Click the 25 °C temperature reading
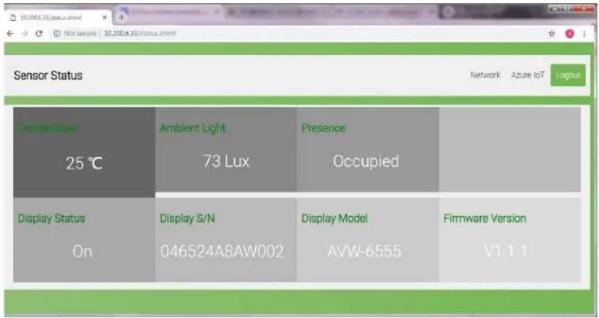599x318 pixels. pos(84,164)
